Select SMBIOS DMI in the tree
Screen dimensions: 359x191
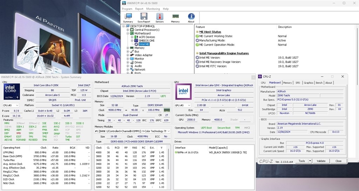(x=147, y=41)
